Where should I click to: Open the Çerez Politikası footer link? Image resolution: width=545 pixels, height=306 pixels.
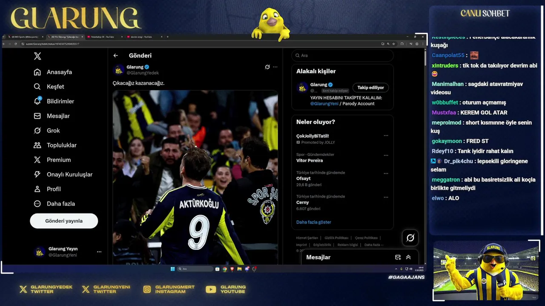[x=366, y=238]
